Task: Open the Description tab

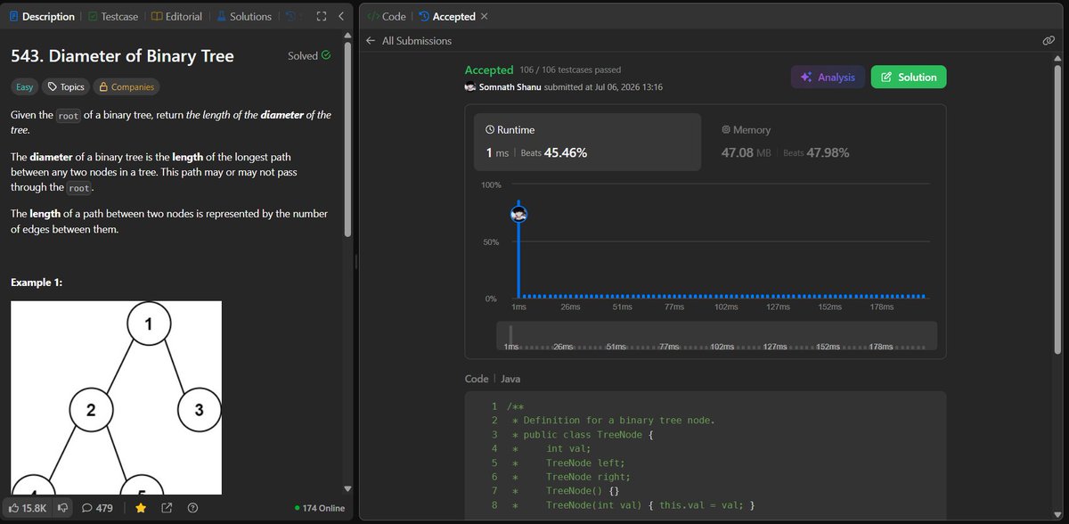Action: click(42, 16)
